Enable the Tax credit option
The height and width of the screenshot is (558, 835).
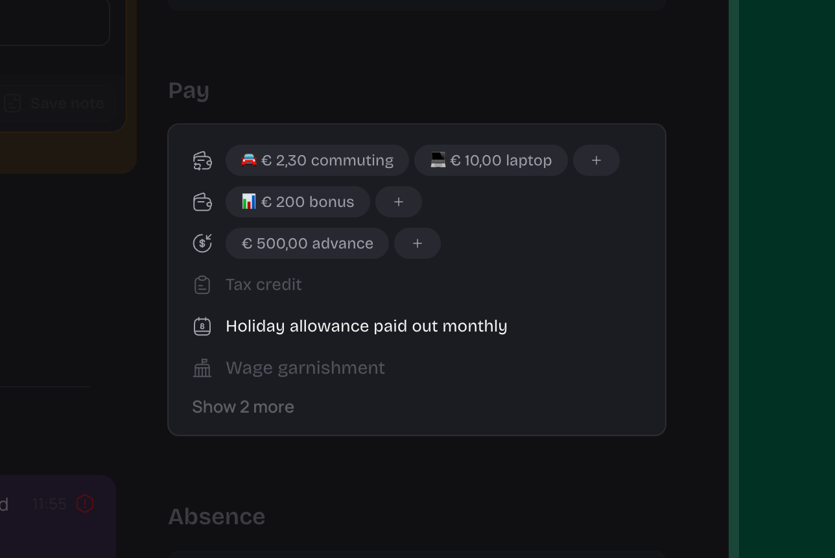(264, 285)
